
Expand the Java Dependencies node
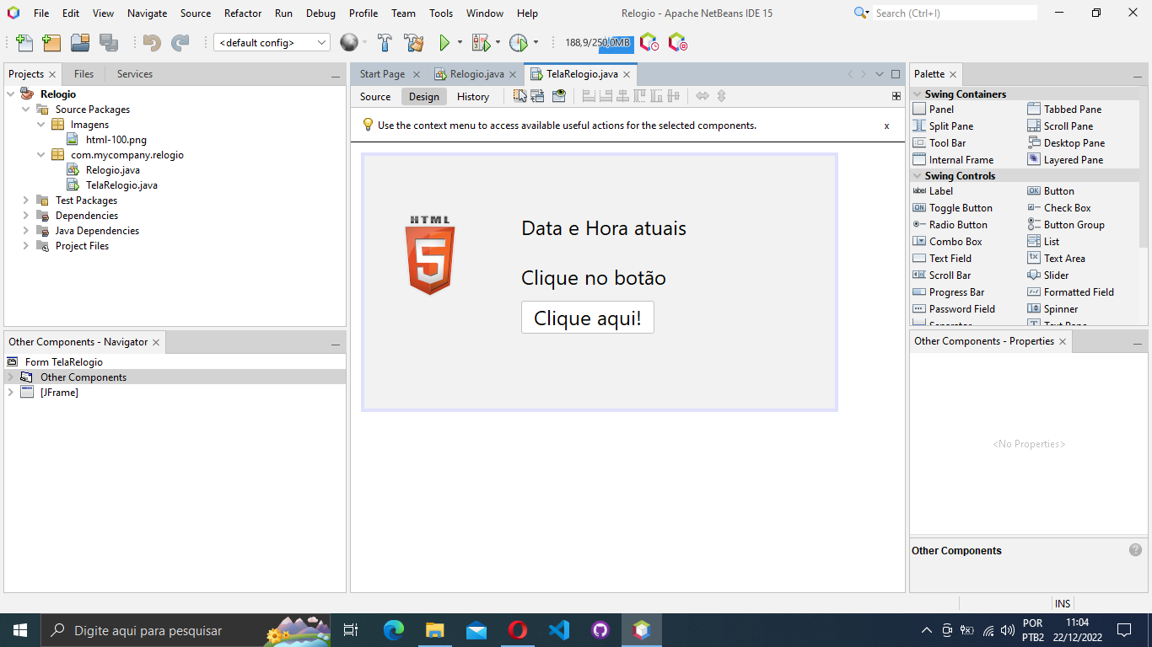[26, 231]
